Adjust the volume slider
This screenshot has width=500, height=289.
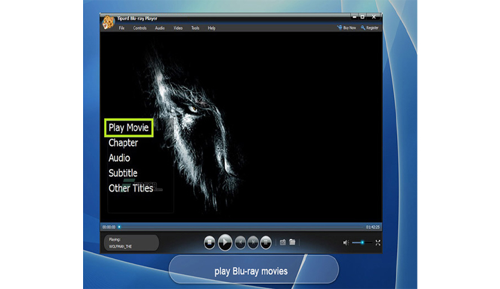[362, 242]
